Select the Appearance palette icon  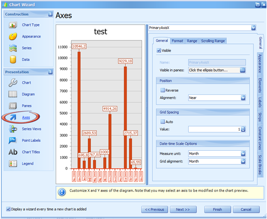tap(13, 37)
